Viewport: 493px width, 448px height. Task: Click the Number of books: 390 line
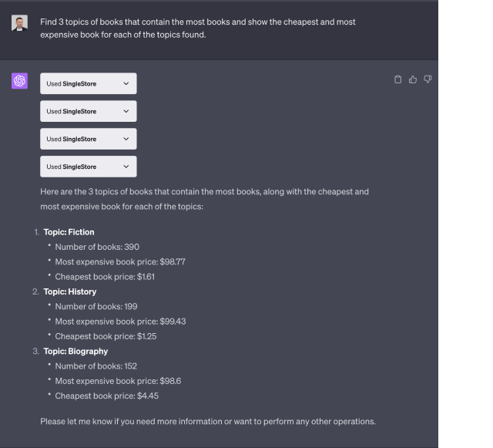pyautogui.click(x=97, y=247)
